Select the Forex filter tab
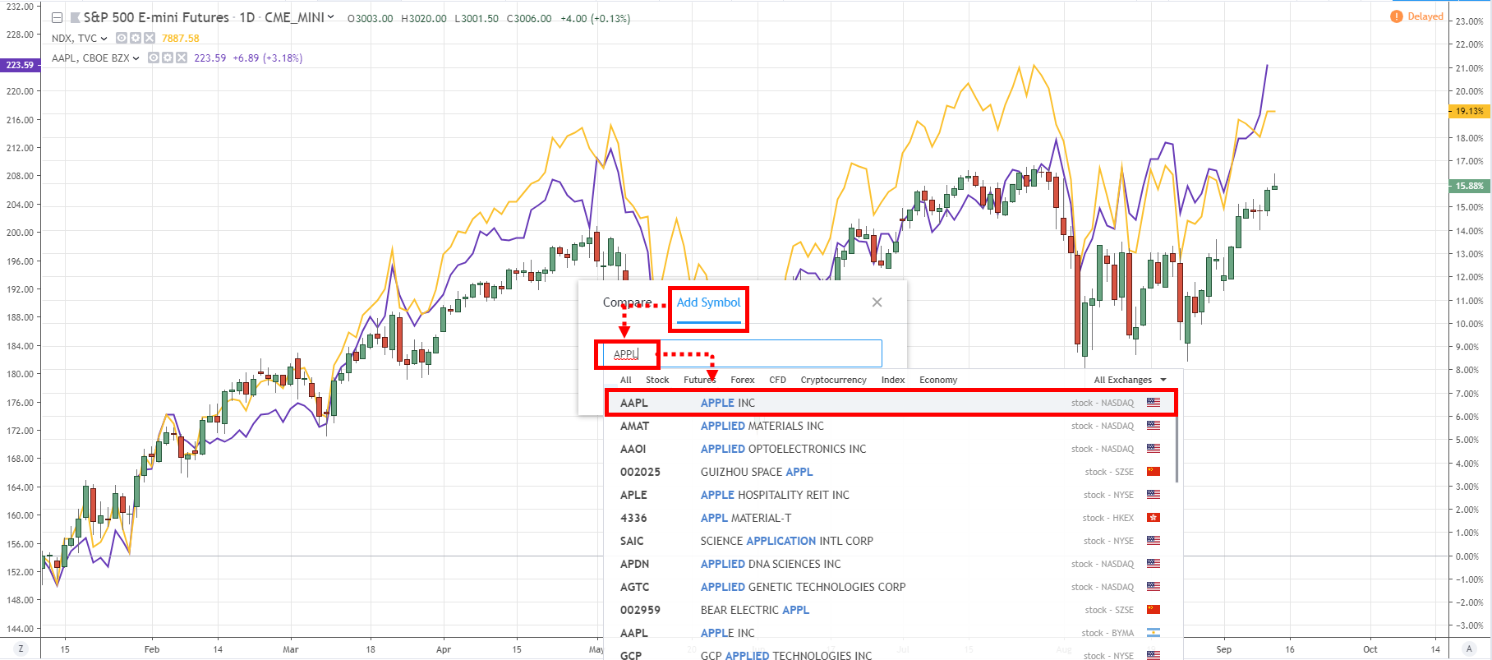 coord(743,380)
